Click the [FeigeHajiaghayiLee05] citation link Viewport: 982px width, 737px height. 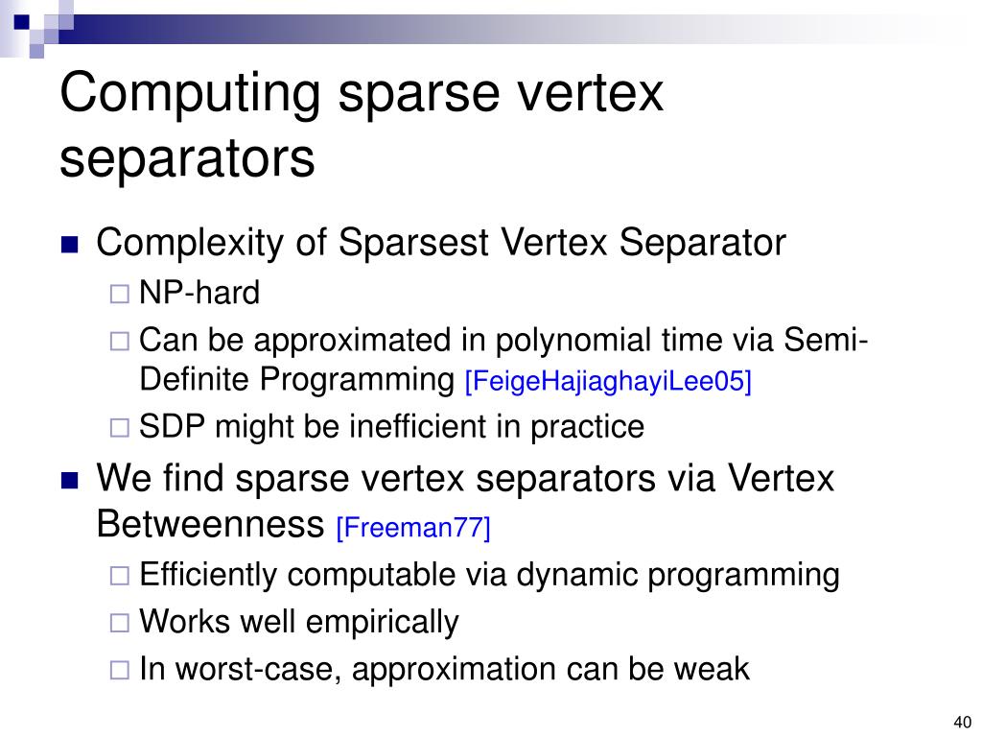point(607,381)
